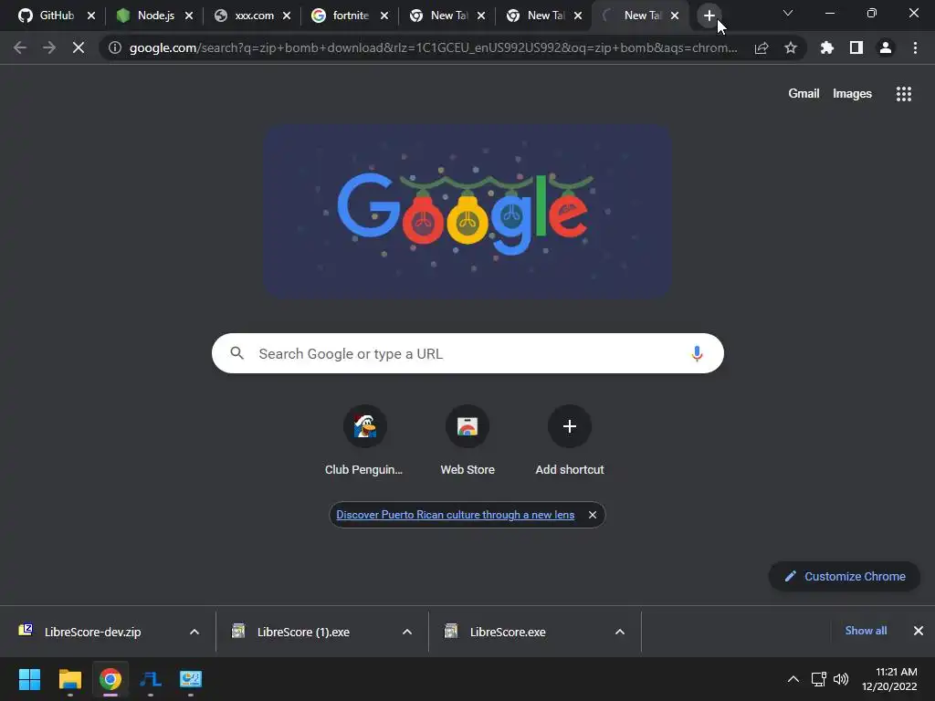Open the network status tray icon
This screenshot has height=701, width=935.
click(x=819, y=679)
